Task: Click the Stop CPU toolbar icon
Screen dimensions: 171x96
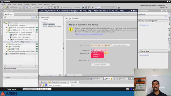Action: click(89, 7)
